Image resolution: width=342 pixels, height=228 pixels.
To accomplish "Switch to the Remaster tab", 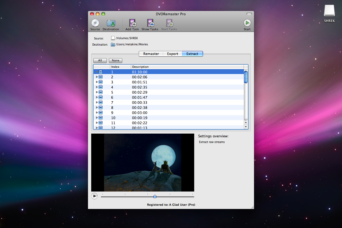I will point(151,54).
